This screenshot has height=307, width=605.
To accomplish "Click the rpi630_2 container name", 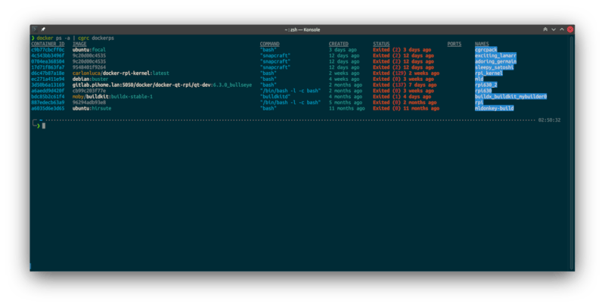I will (486, 85).
